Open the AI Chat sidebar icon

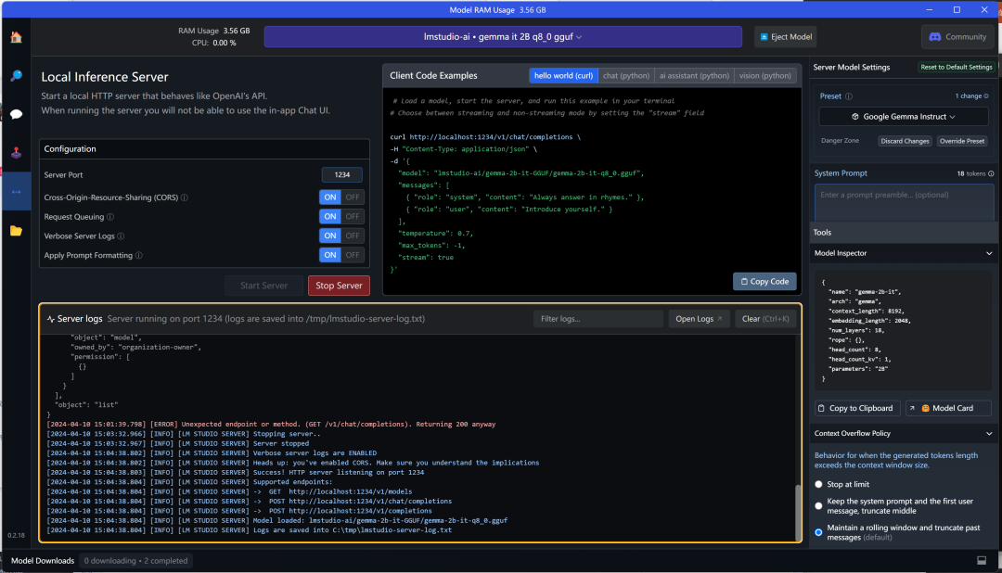tap(16, 114)
